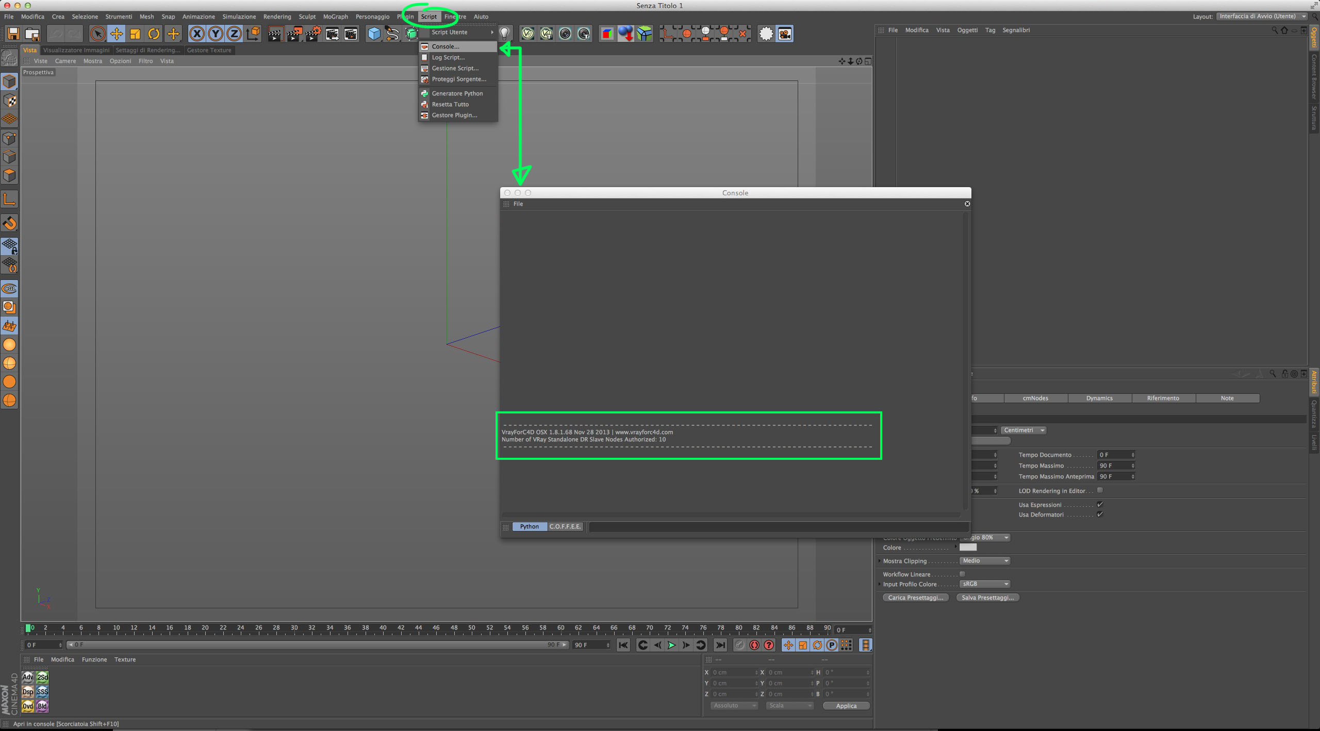Click the Colore swatch in attributes
The height and width of the screenshot is (731, 1320).
pos(968,547)
